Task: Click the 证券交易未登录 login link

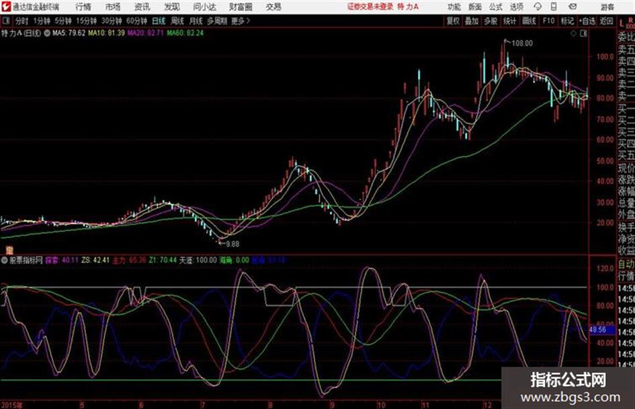Action: 370,7
